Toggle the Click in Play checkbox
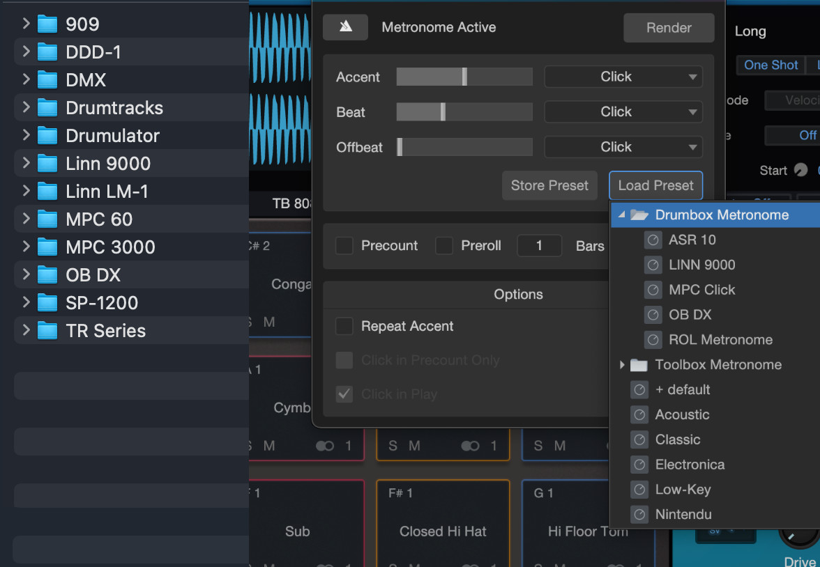 point(344,394)
